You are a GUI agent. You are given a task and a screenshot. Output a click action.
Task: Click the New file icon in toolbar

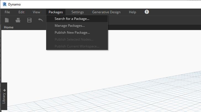coord(7,20)
